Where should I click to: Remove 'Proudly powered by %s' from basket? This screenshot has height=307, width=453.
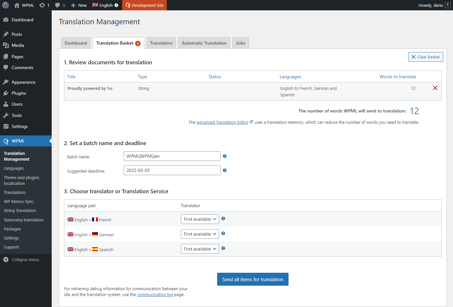pyautogui.click(x=435, y=88)
